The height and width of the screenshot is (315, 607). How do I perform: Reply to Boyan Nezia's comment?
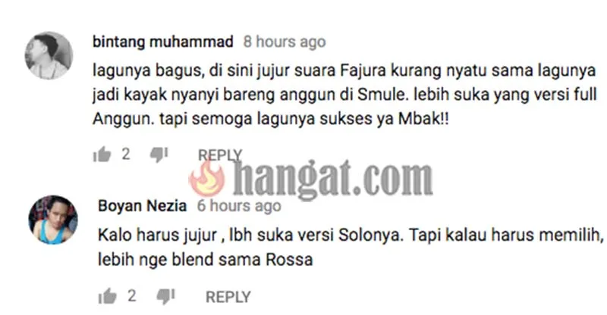click(228, 297)
